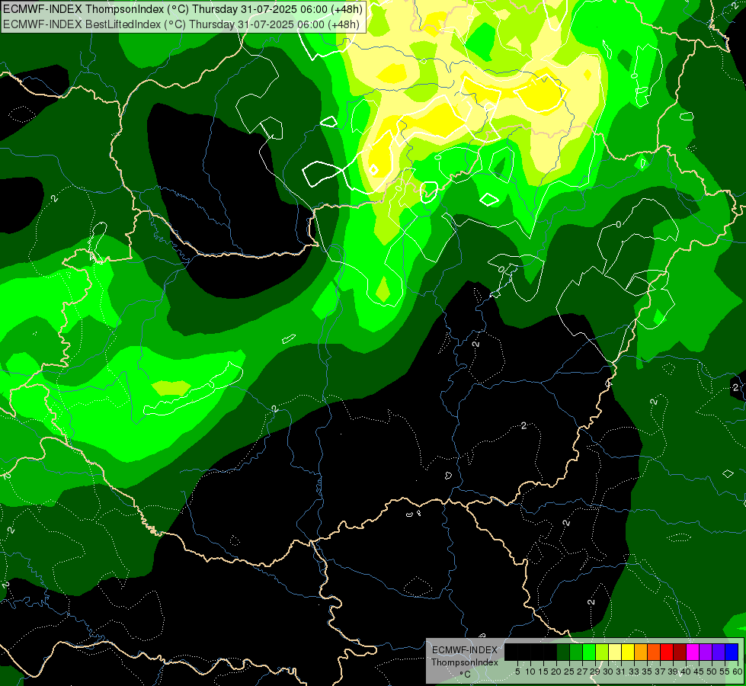Click the legend value label 35
746x686 pixels.
tap(647, 672)
